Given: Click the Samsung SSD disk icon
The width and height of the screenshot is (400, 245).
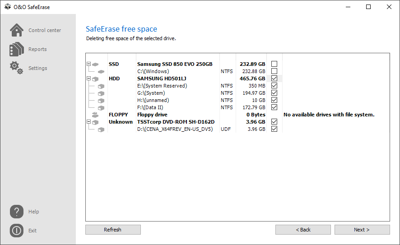Looking at the screenshot, I should tap(95, 64).
